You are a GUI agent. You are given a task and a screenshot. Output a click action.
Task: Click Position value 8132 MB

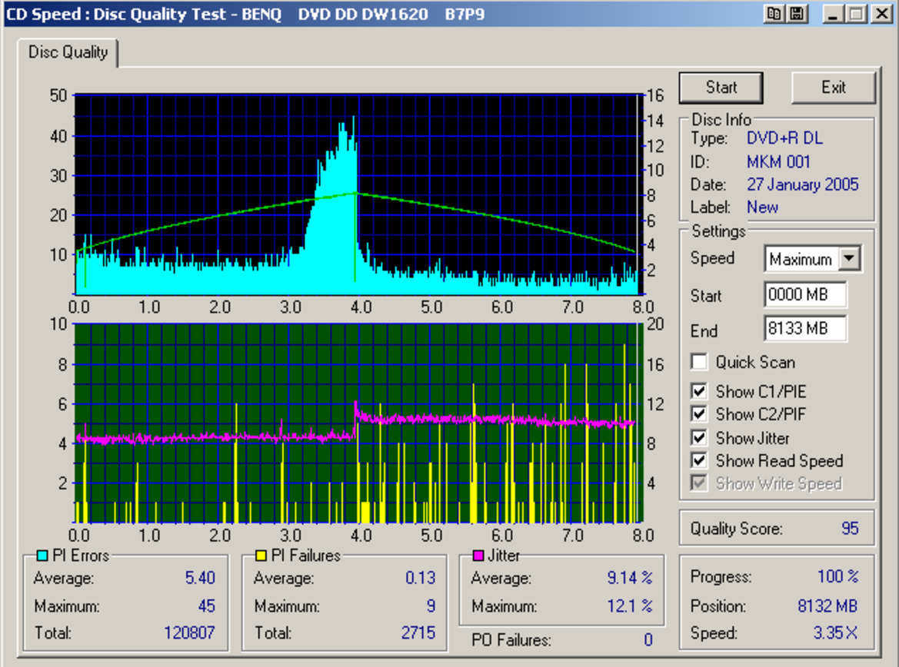coord(827,606)
